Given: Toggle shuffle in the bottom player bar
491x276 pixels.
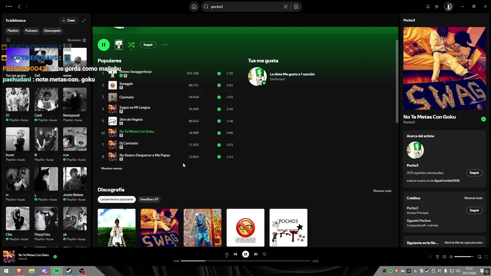Looking at the screenshot, I should 226,254.
